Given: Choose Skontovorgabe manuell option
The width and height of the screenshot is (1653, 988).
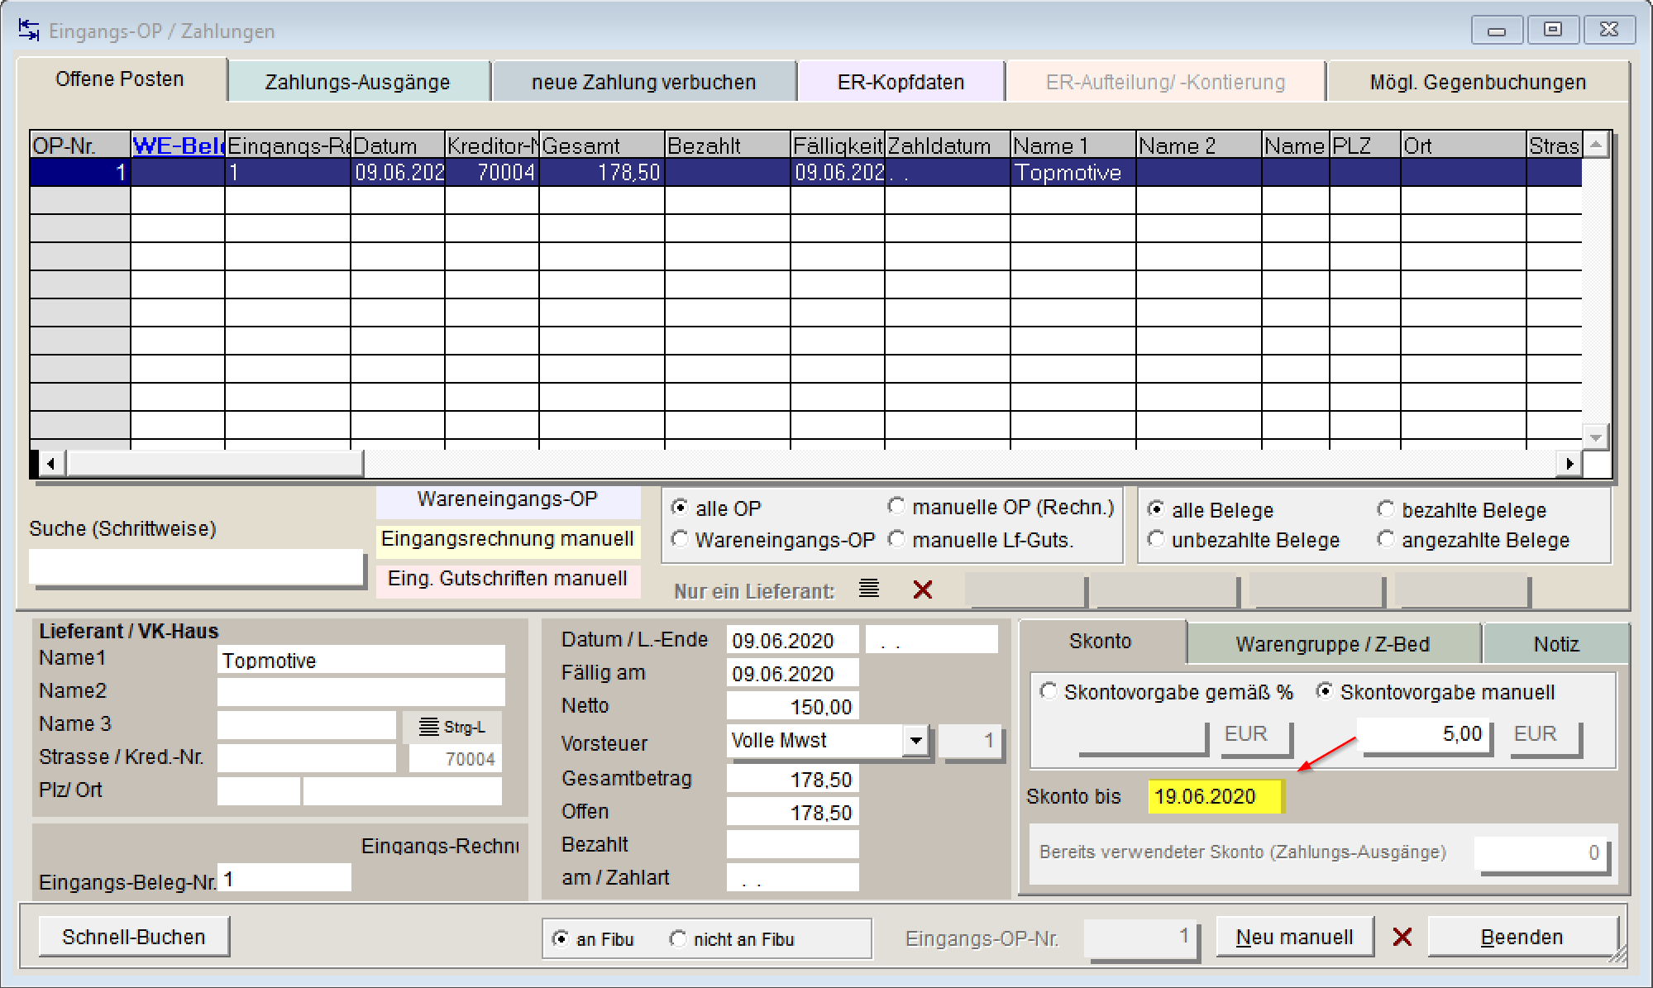Looking at the screenshot, I should [1325, 691].
